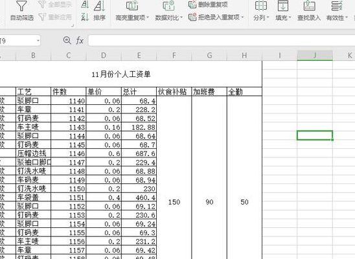Viewport: 355px width, 259px height.
Task: Sort descending with the Z-A icon
Action: (85, 17)
